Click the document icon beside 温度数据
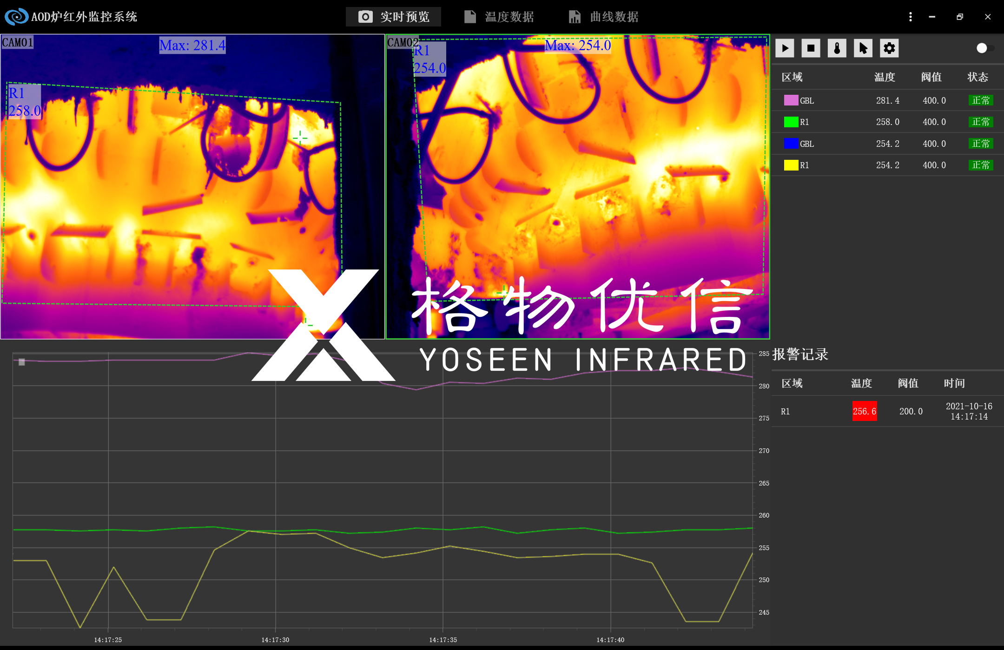 [469, 16]
